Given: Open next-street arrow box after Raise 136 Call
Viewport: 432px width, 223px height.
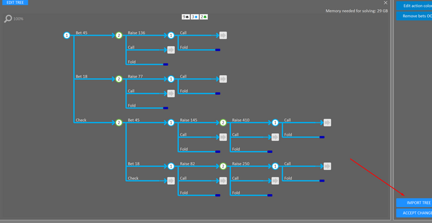Looking at the screenshot, I should (x=223, y=36).
